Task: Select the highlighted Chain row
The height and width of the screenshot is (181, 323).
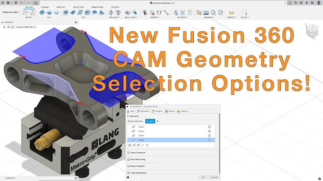Action: coord(171,140)
